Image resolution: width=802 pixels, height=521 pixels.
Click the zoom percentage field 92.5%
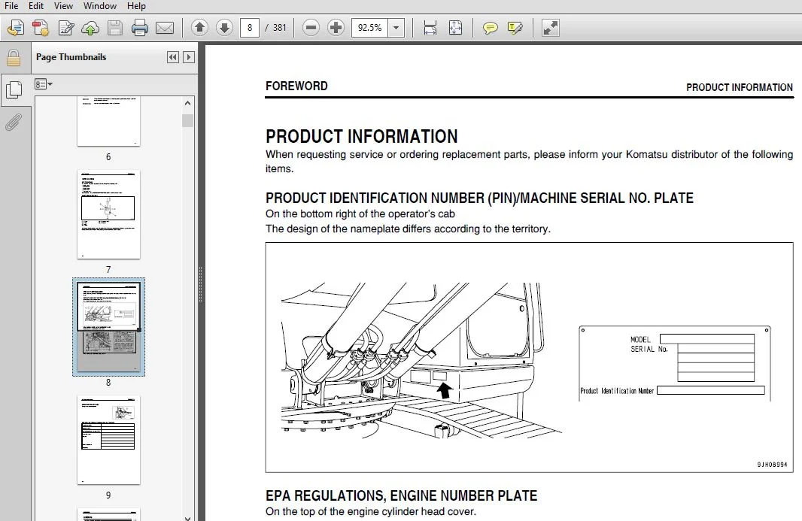tap(370, 28)
